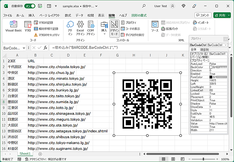
Task: Toggle Design Mode (デザイン モード)
Action: tap(114, 28)
